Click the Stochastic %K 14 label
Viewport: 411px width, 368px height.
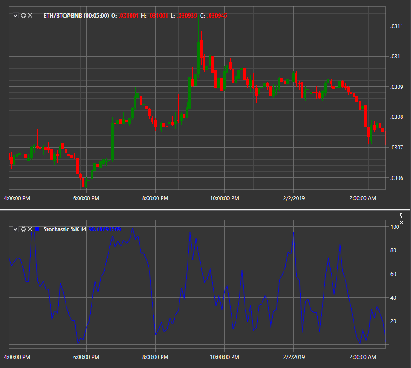[x=65, y=229]
